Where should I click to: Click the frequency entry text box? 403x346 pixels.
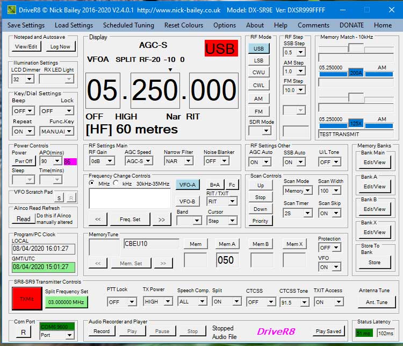point(130,198)
